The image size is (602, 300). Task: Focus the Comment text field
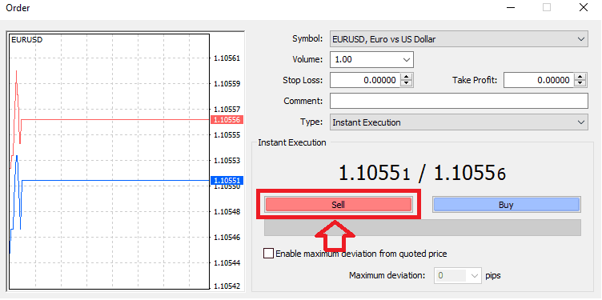click(459, 102)
